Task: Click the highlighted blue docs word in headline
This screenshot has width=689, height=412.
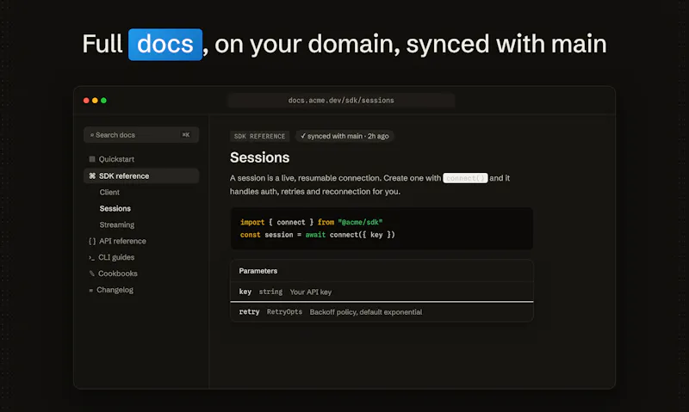Action: [x=165, y=45]
